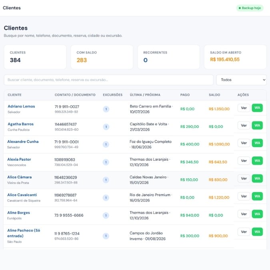Click excursion count badge for Alice Cavalcanti
The height and width of the screenshot is (270, 270).
point(106,198)
